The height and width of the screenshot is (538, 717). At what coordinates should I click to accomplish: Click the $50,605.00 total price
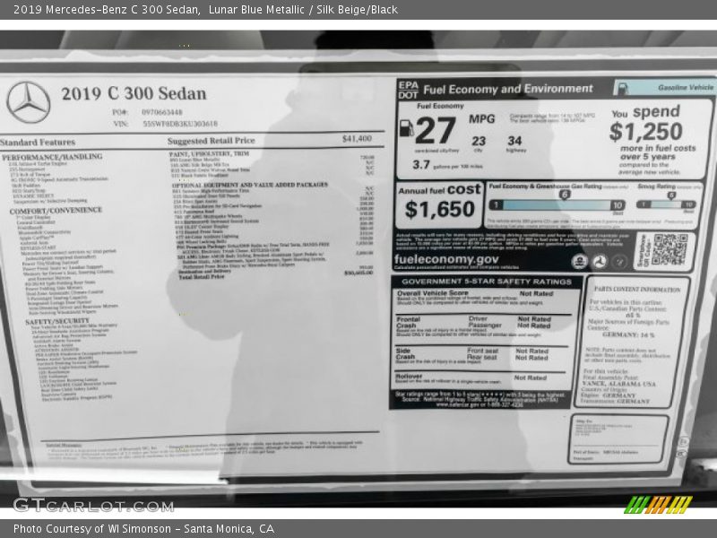(x=358, y=273)
